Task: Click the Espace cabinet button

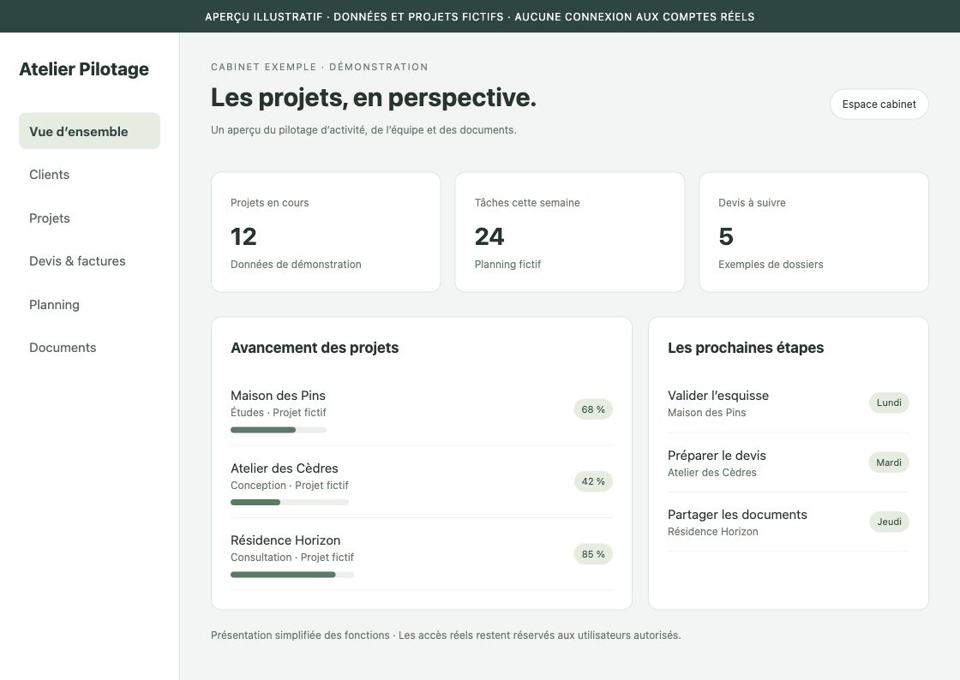Action: point(879,104)
